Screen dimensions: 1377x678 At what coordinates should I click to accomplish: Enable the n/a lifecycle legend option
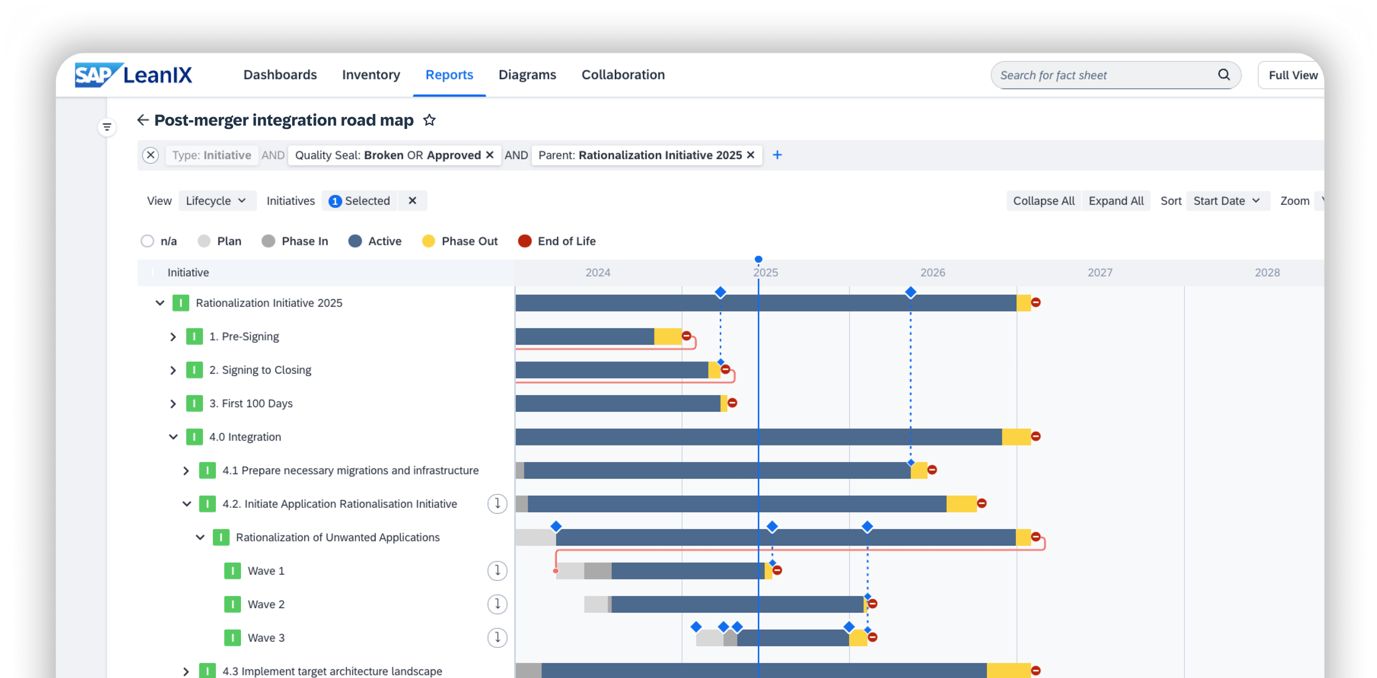148,241
